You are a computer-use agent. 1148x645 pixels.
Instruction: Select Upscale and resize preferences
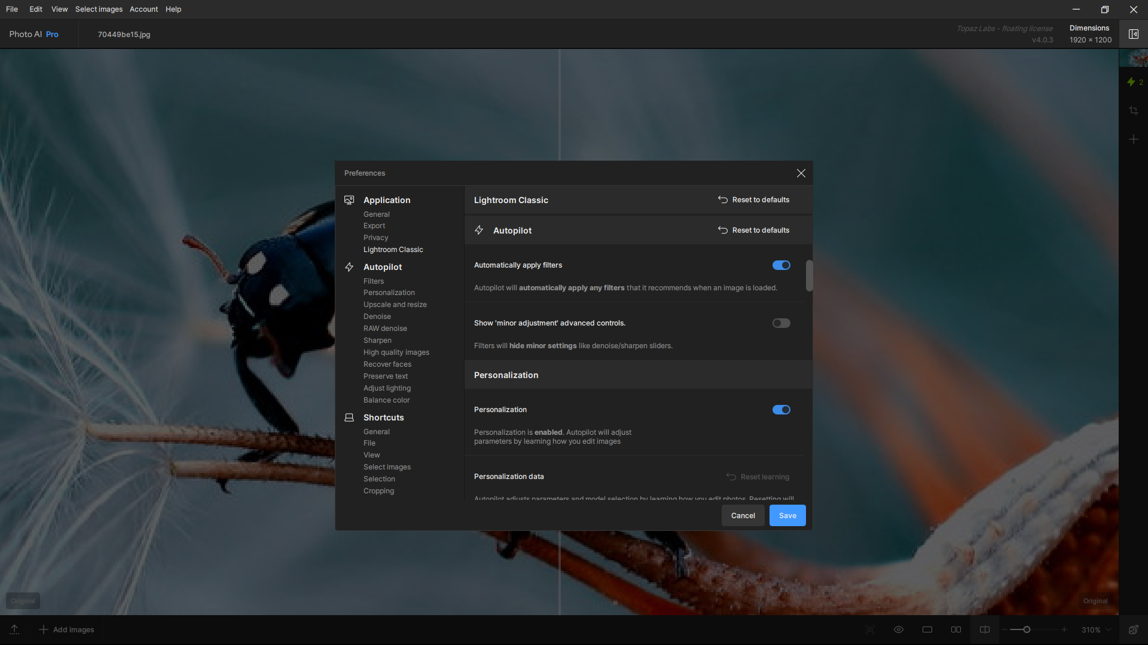(x=395, y=304)
